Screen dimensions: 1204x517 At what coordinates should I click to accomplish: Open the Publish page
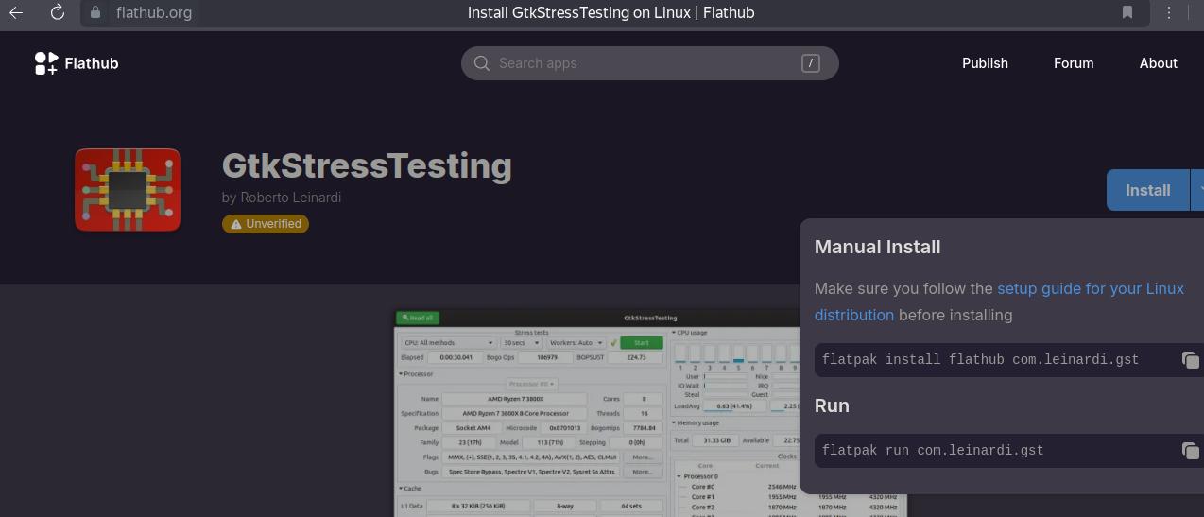coord(985,63)
